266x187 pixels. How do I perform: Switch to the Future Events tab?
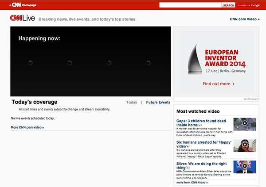coord(158,102)
